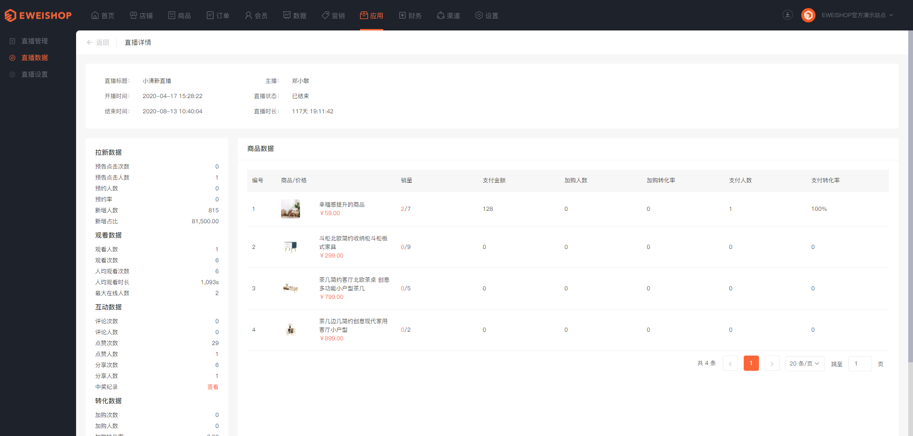
Task: Open the 设置 settings menu
Action: click(487, 15)
